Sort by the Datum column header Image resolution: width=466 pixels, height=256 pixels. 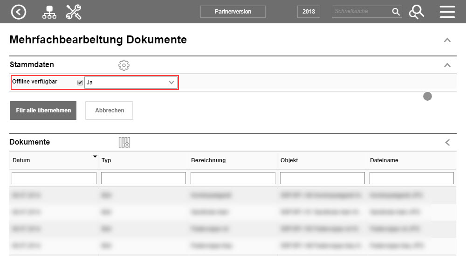tap(21, 160)
